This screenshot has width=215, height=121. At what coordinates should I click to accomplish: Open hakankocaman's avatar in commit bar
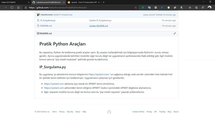pos(38,15)
